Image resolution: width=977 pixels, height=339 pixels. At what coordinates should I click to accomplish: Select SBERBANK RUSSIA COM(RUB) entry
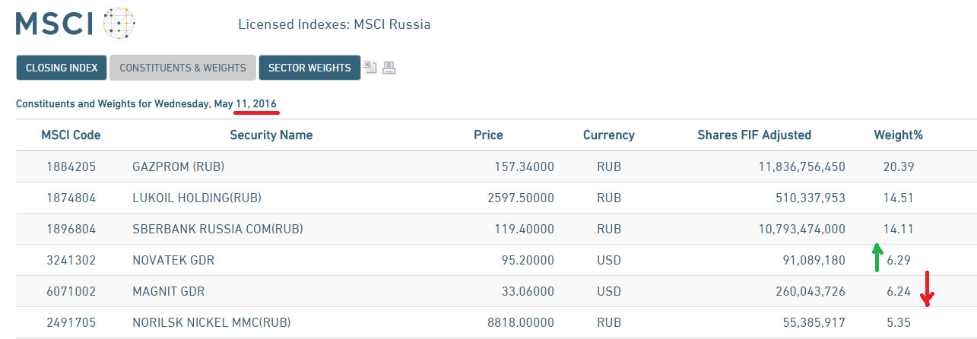[x=212, y=229]
